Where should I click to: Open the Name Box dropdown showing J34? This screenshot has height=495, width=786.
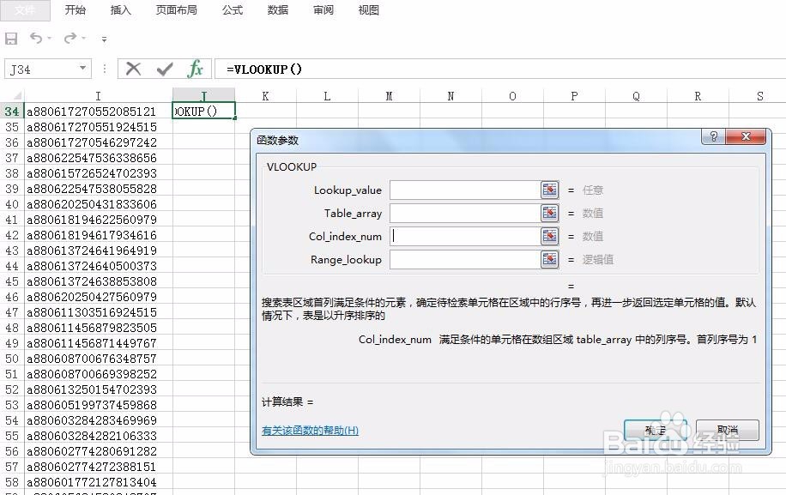click(82, 69)
